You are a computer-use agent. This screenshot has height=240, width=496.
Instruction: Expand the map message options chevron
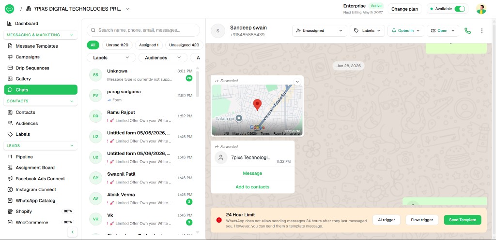pyautogui.click(x=297, y=82)
